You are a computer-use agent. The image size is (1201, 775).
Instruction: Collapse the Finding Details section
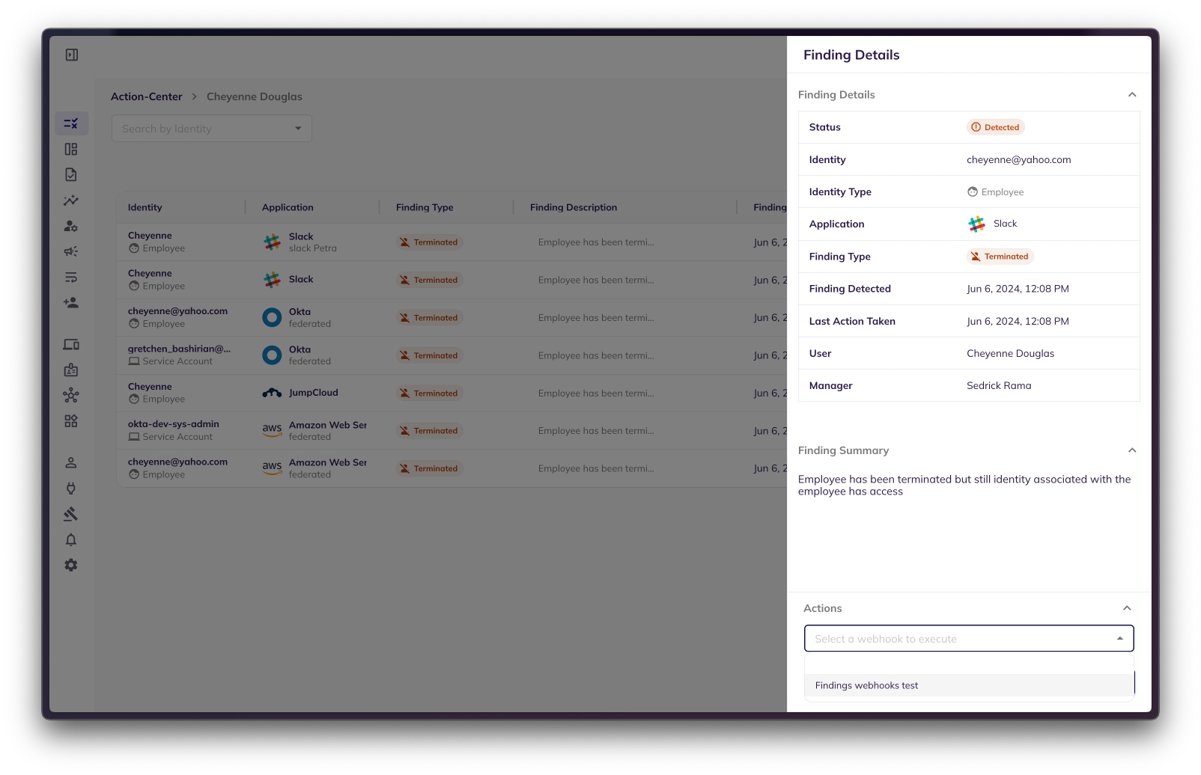pos(1131,95)
